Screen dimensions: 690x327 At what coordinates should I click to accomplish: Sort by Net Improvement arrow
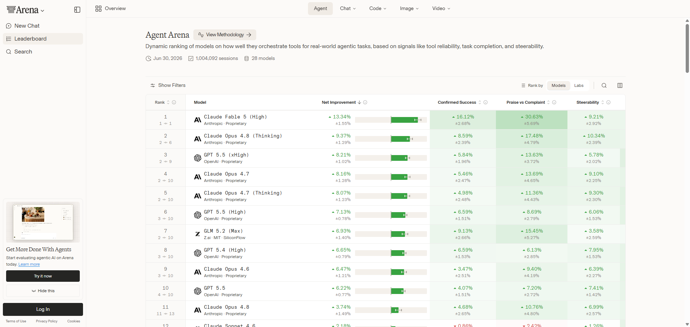point(359,102)
